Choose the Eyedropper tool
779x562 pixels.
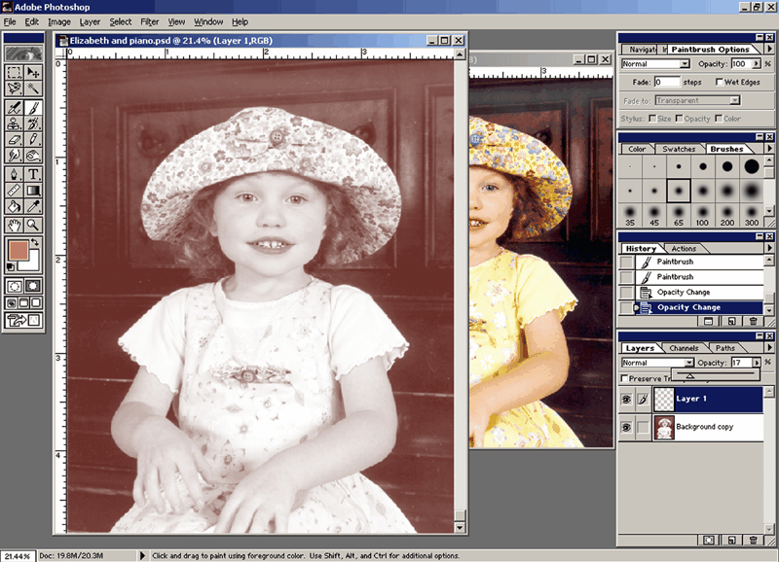point(33,206)
